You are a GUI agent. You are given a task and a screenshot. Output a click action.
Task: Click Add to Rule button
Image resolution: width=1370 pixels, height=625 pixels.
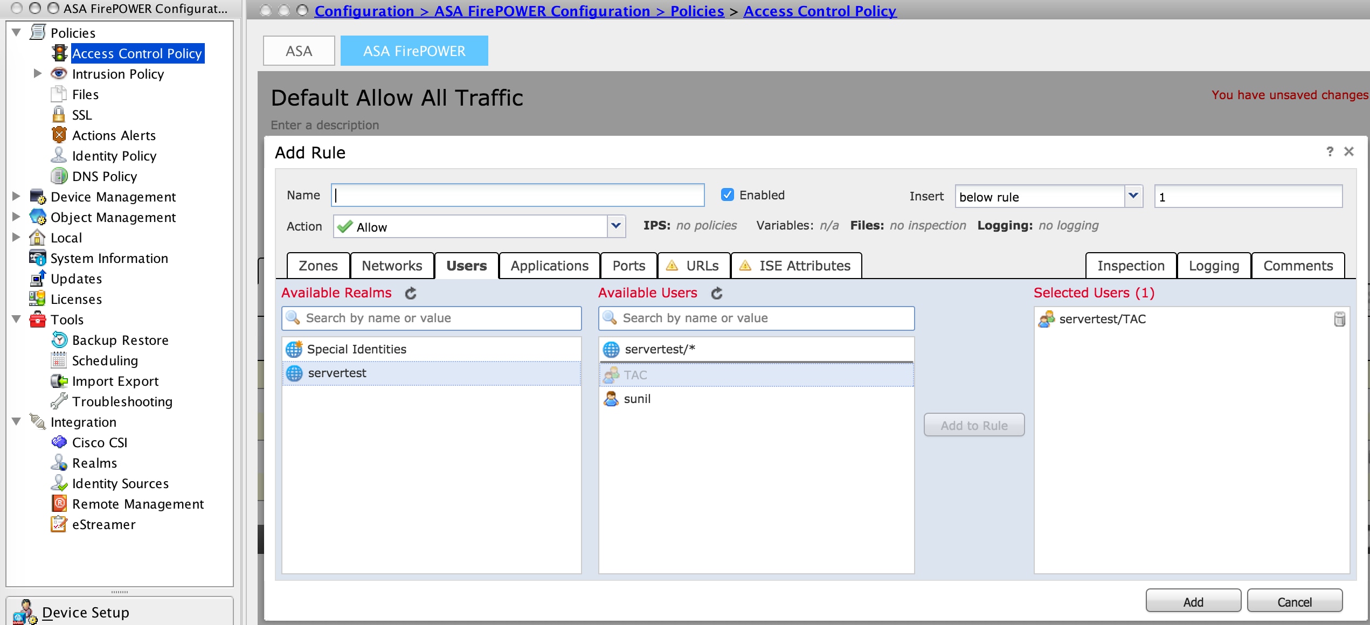coord(973,425)
